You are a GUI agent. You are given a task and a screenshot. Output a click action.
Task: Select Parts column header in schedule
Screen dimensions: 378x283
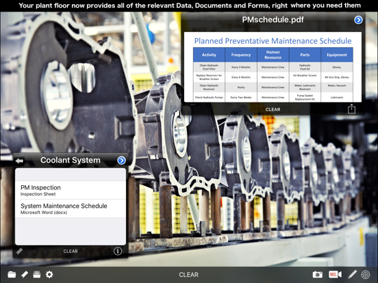click(305, 55)
